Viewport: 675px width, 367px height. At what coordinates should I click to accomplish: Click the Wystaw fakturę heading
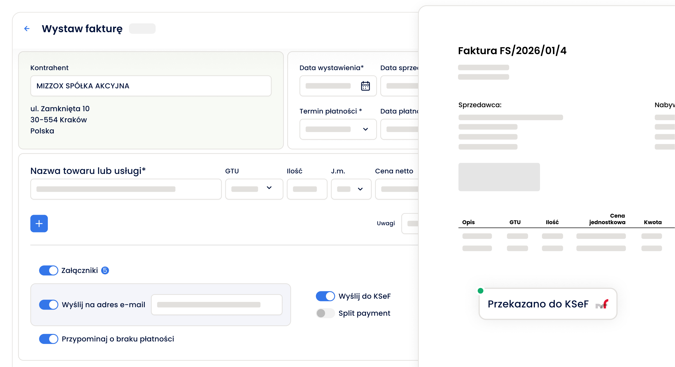[x=82, y=29]
